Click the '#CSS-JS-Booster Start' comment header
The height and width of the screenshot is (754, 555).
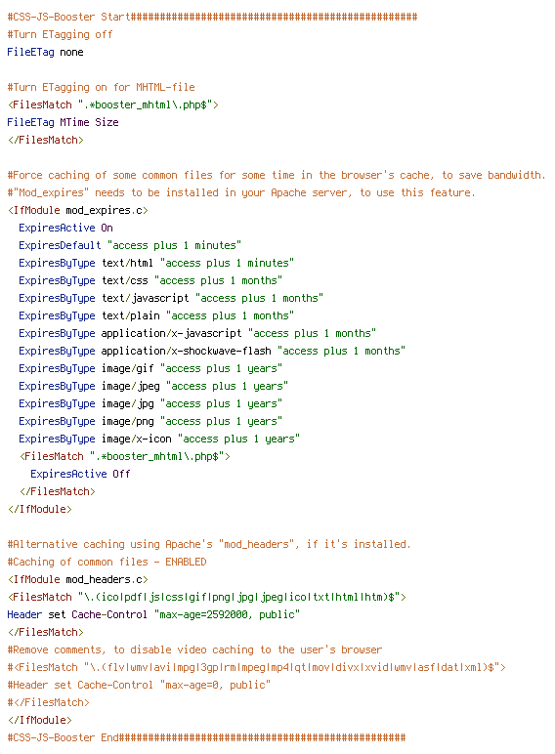[212, 17]
